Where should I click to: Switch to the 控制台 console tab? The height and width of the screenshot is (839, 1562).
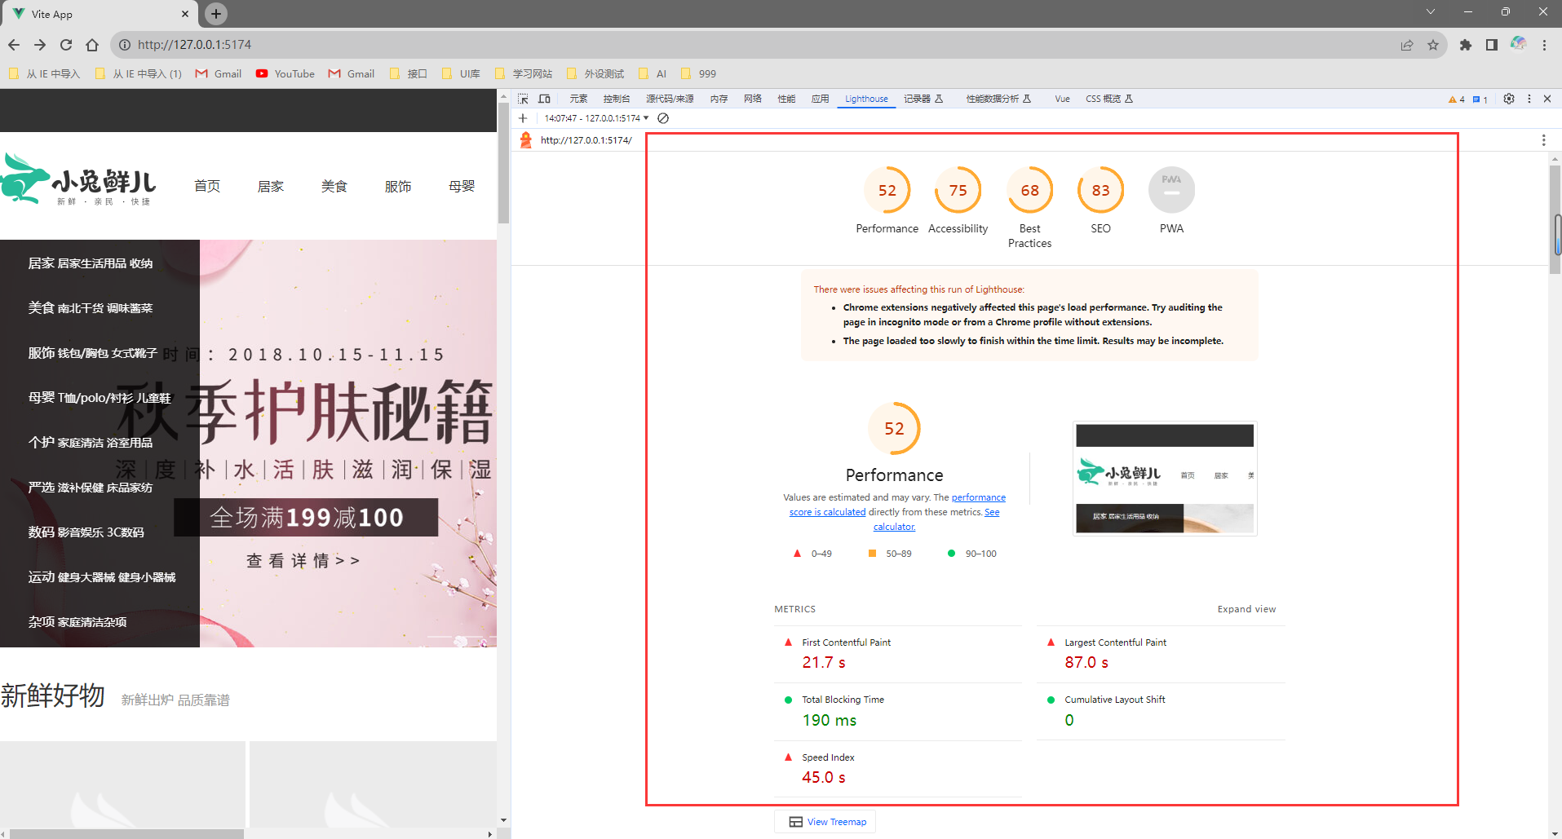(616, 99)
